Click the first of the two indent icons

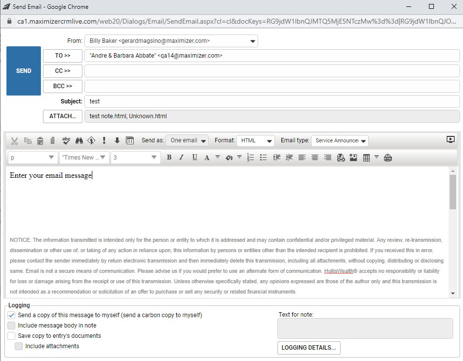(277, 158)
